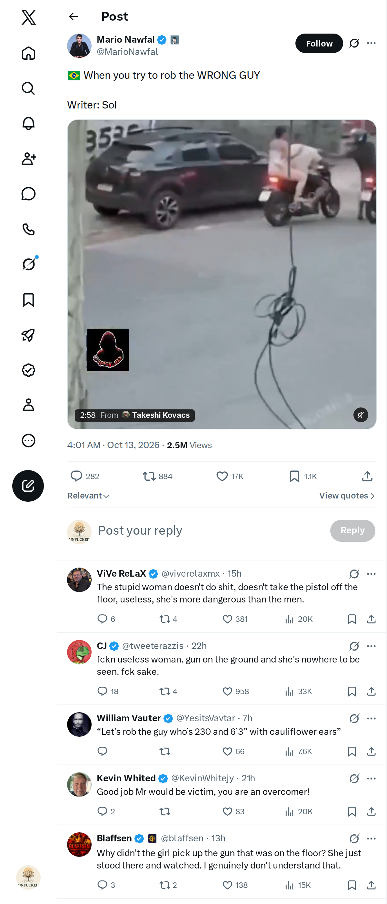Viewport: 387px width, 904px height.
Task: Go back with the arrow icon
Action: click(73, 16)
